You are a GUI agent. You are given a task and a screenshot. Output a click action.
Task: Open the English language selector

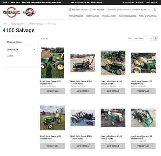pos(6,2)
